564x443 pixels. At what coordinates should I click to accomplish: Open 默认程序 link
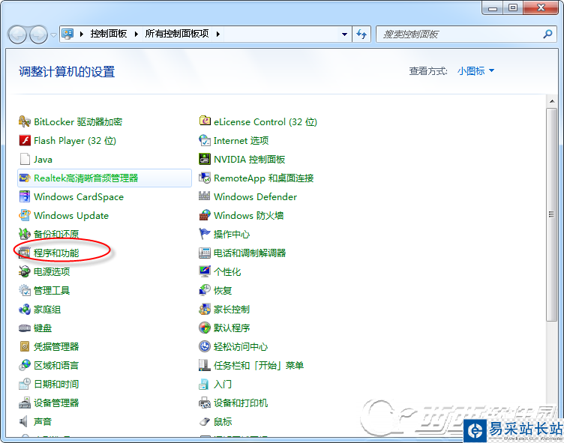(232, 328)
